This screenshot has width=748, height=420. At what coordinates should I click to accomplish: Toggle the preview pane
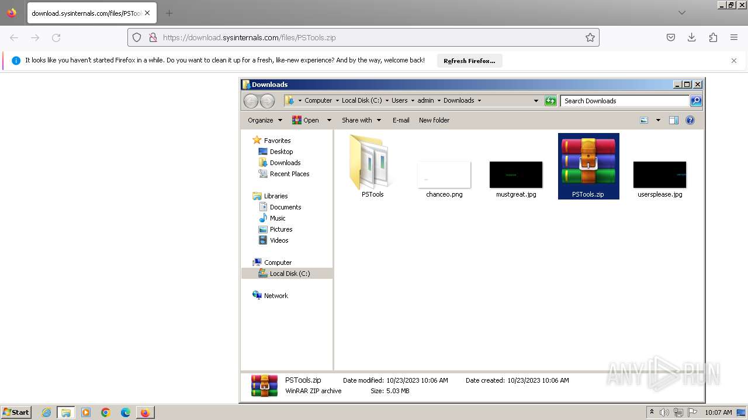click(674, 120)
